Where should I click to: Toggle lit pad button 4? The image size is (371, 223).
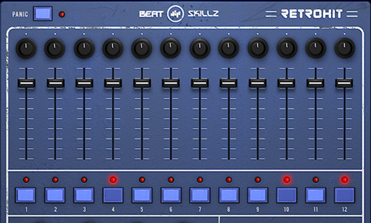pyautogui.click(x=113, y=195)
